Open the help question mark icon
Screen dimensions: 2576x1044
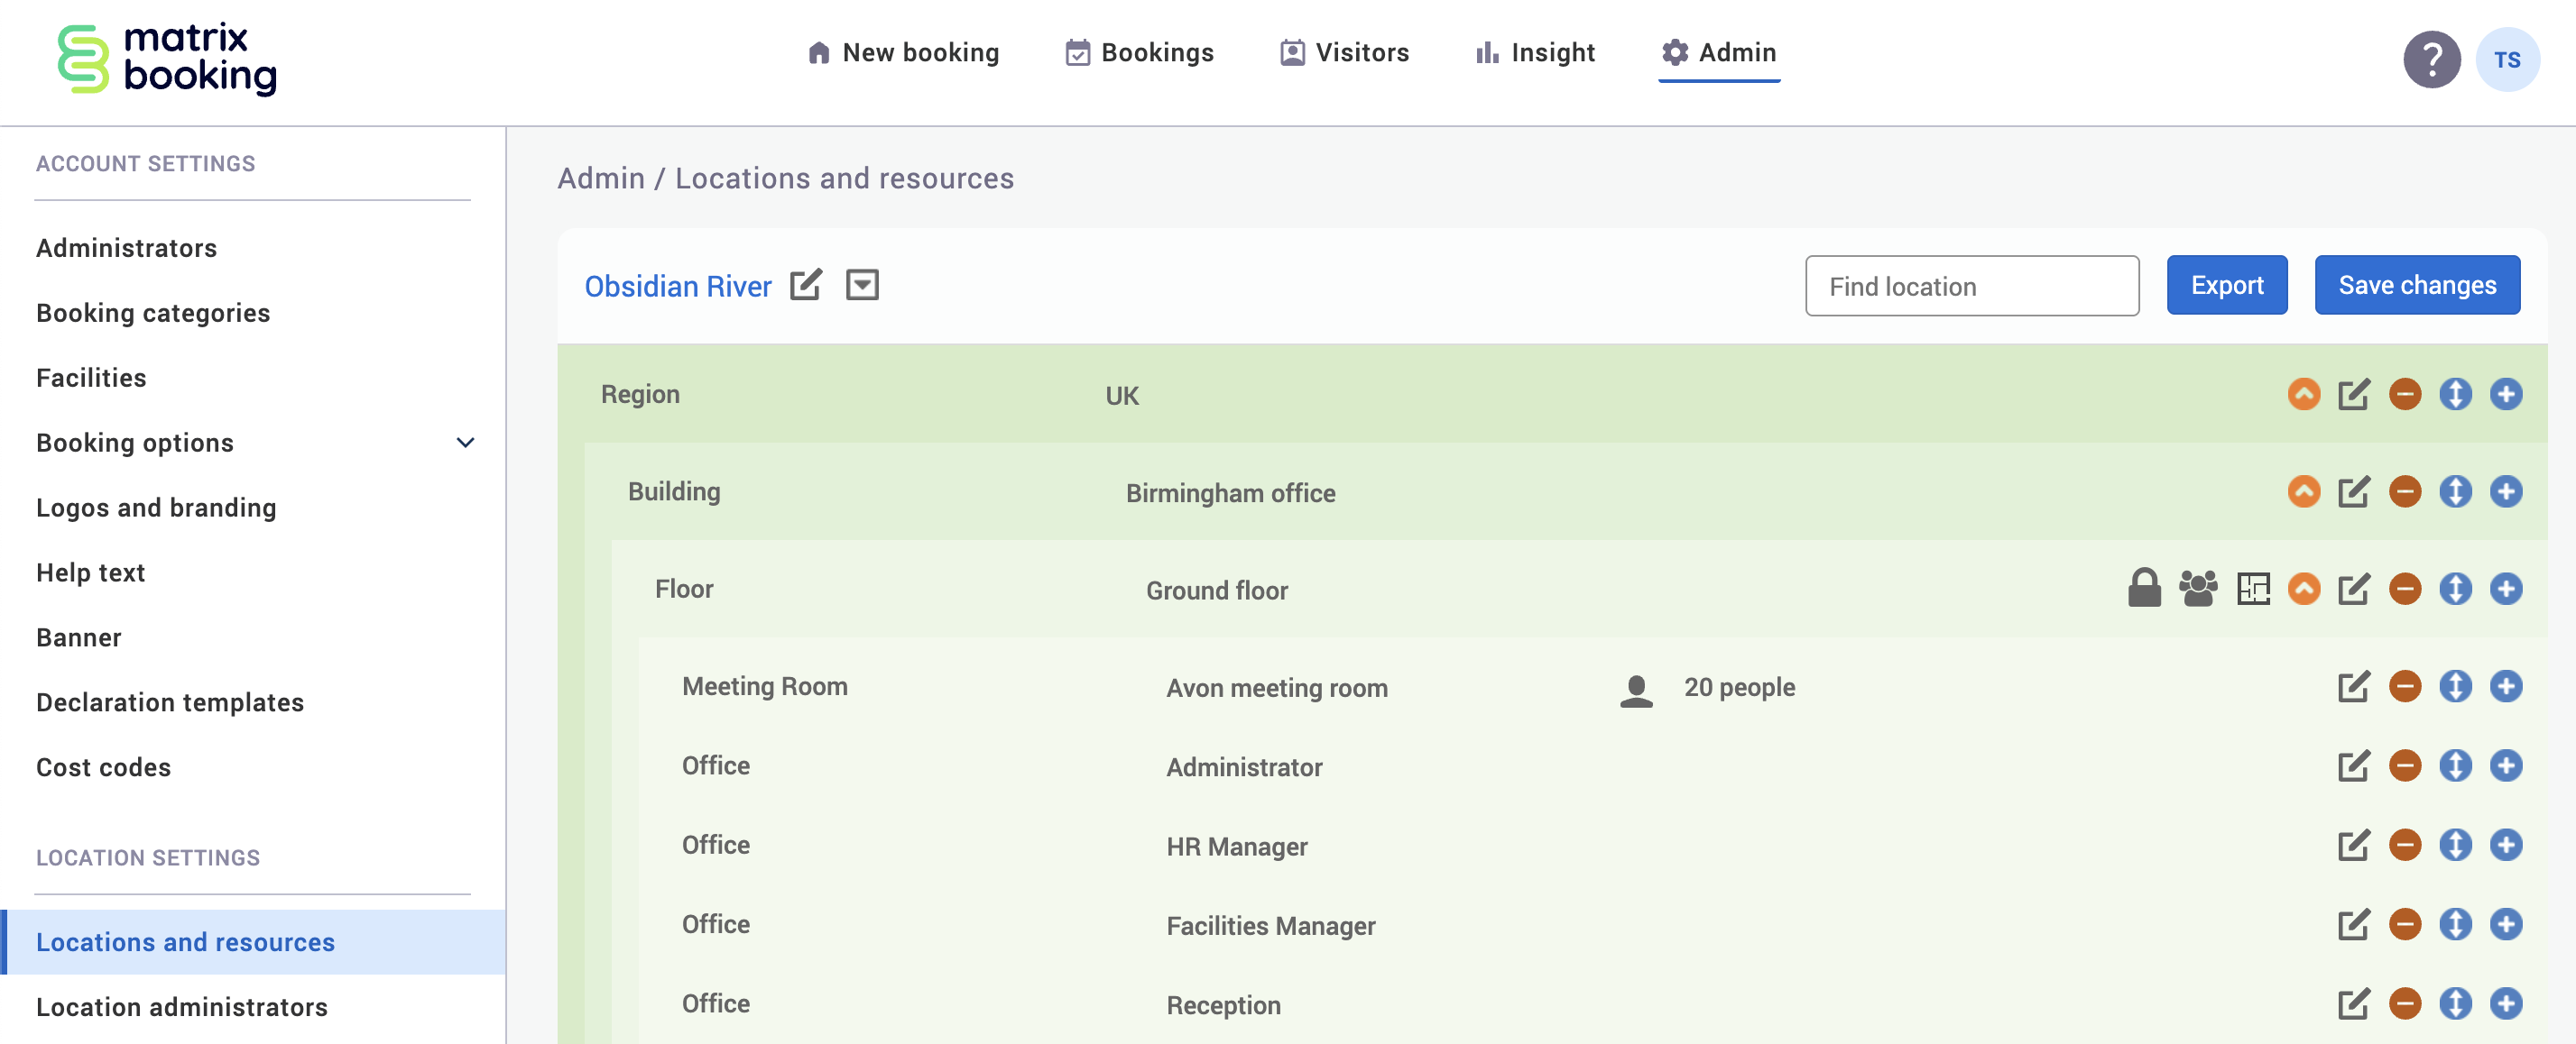2431,60
